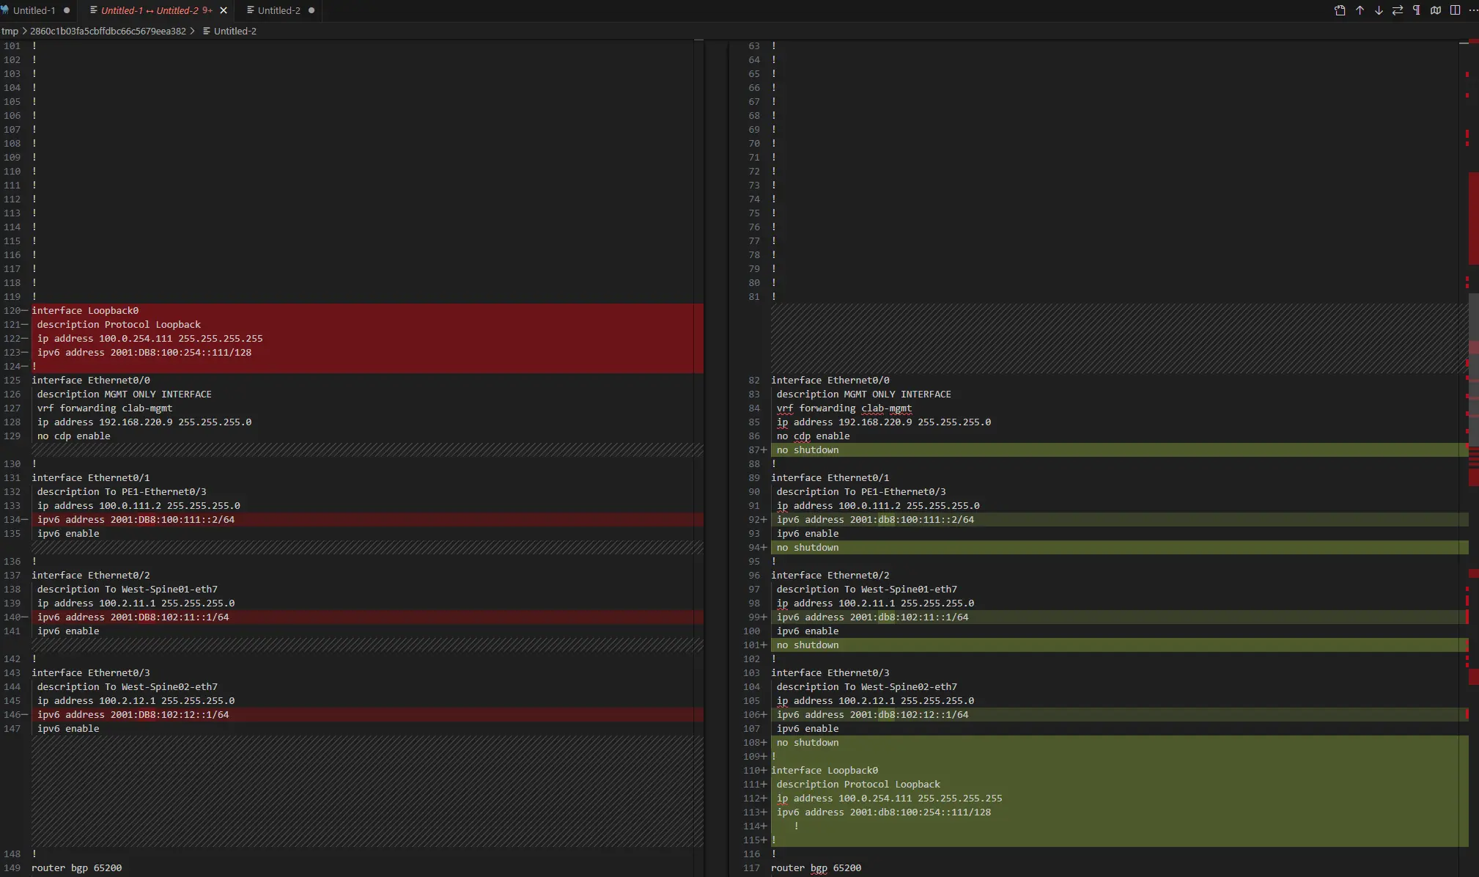Viewport: 1479px width, 877px height.
Task: Close the Untitled-1 ↔ Untitled-2 diff tab
Action: point(224,10)
